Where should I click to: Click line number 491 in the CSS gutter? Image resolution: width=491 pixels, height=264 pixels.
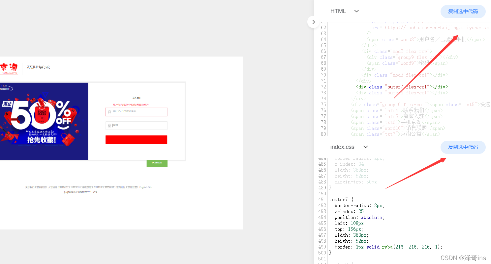click(322, 200)
